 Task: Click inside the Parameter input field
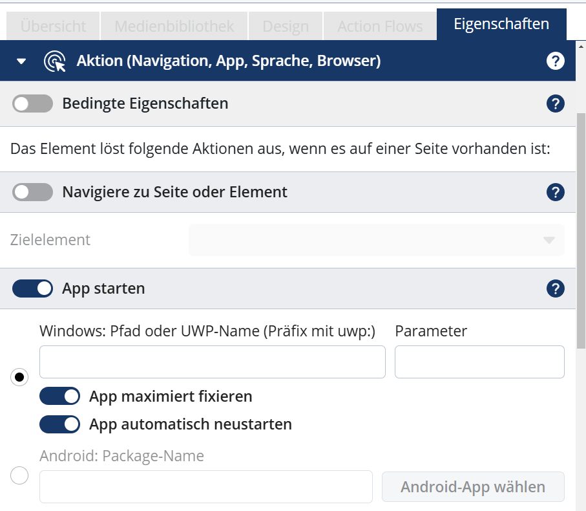coord(479,362)
